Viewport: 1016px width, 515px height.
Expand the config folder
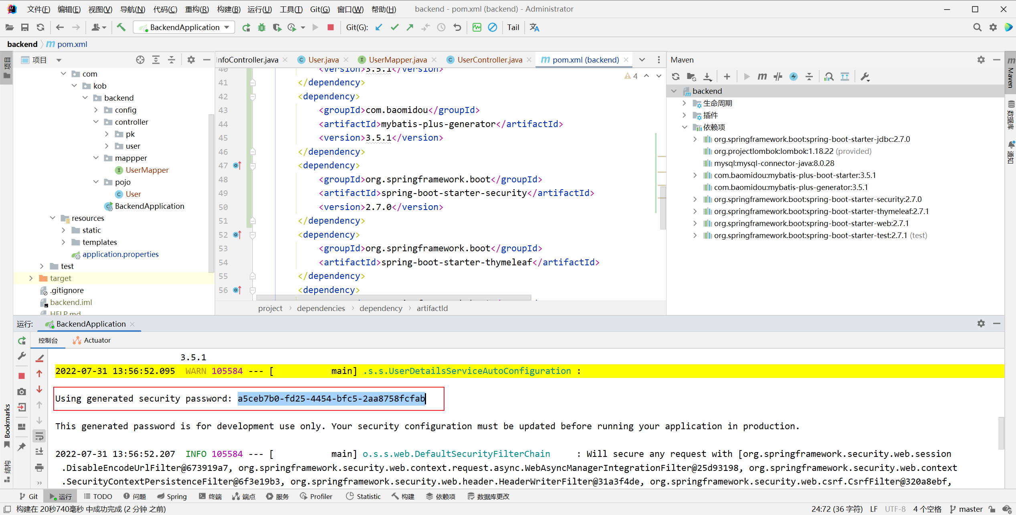pyautogui.click(x=96, y=110)
